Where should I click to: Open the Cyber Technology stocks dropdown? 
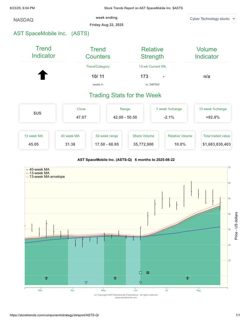211,18
